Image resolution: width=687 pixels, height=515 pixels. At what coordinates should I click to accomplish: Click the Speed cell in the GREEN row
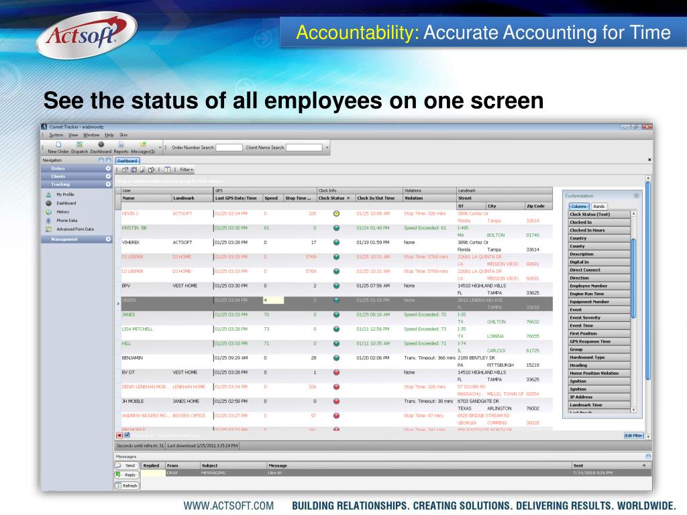273,300
